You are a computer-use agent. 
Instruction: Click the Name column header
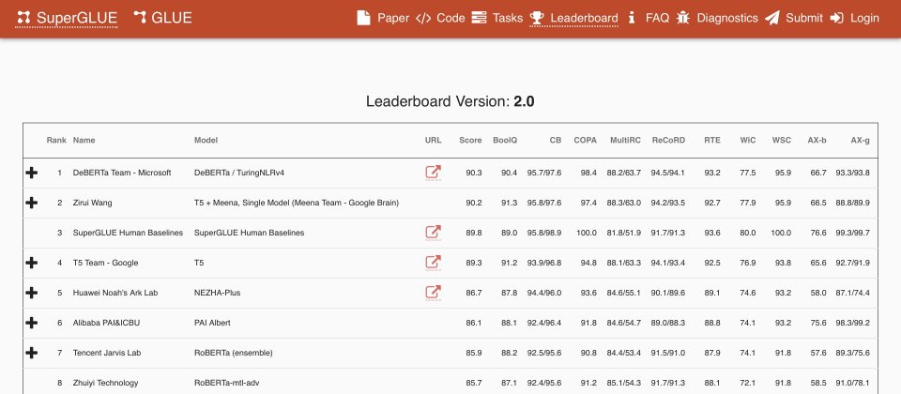point(84,140)
